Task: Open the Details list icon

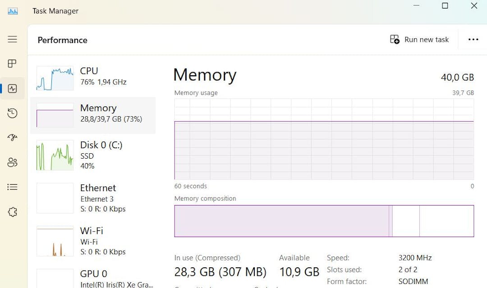Action: click(x=13, y=187)
